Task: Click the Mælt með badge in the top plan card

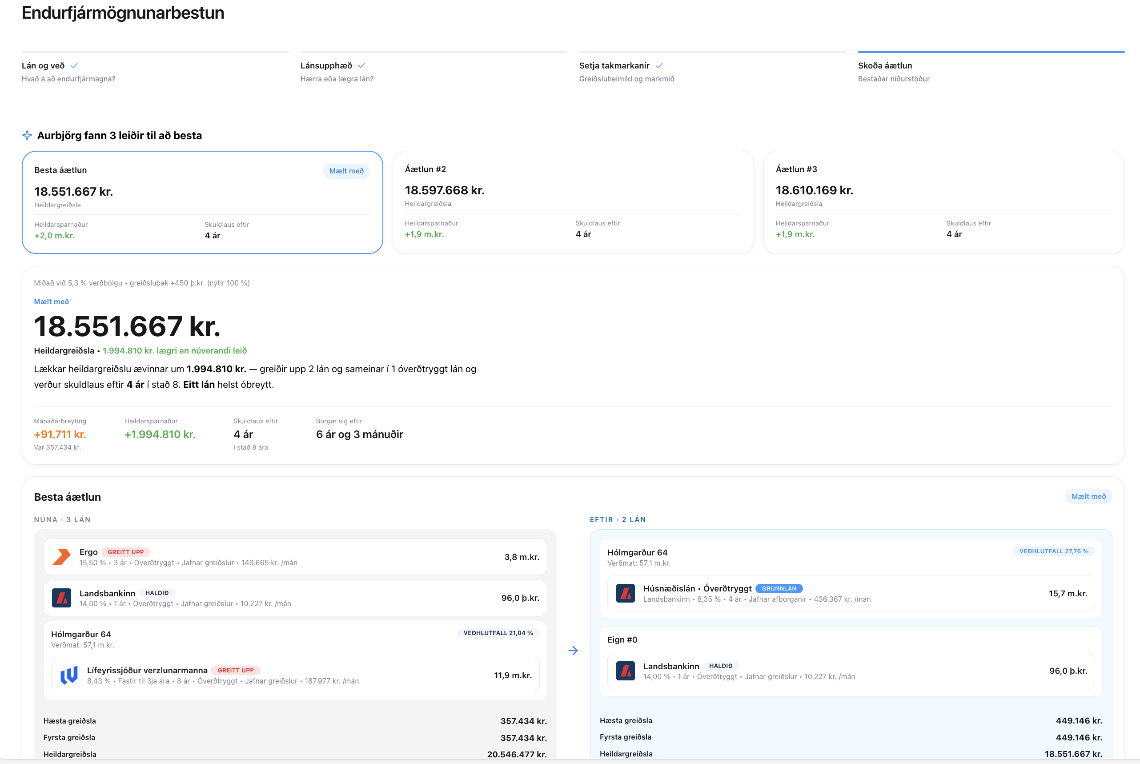Action: click(x=346, y=171)
